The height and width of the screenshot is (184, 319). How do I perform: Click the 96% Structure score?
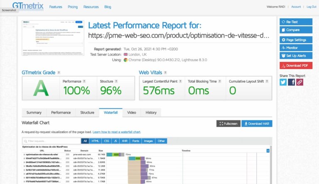pyautogui.click(x=111, y=91)
